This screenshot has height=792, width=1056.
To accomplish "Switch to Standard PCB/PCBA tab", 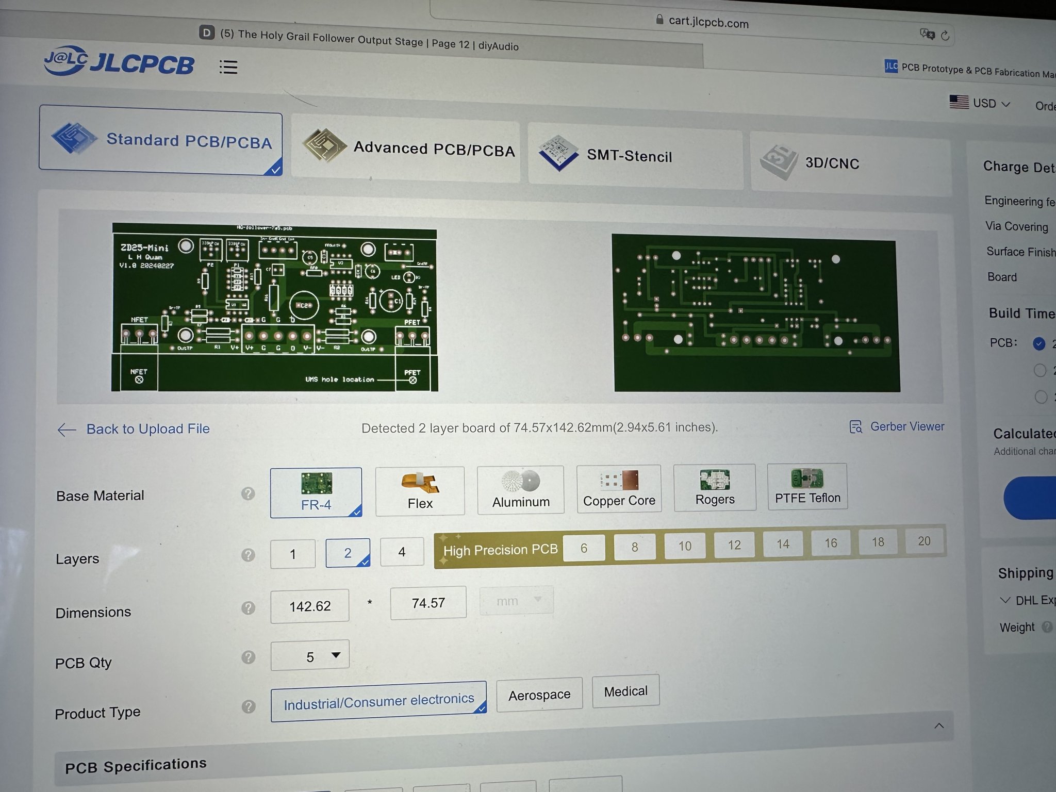I will [160, 140].
